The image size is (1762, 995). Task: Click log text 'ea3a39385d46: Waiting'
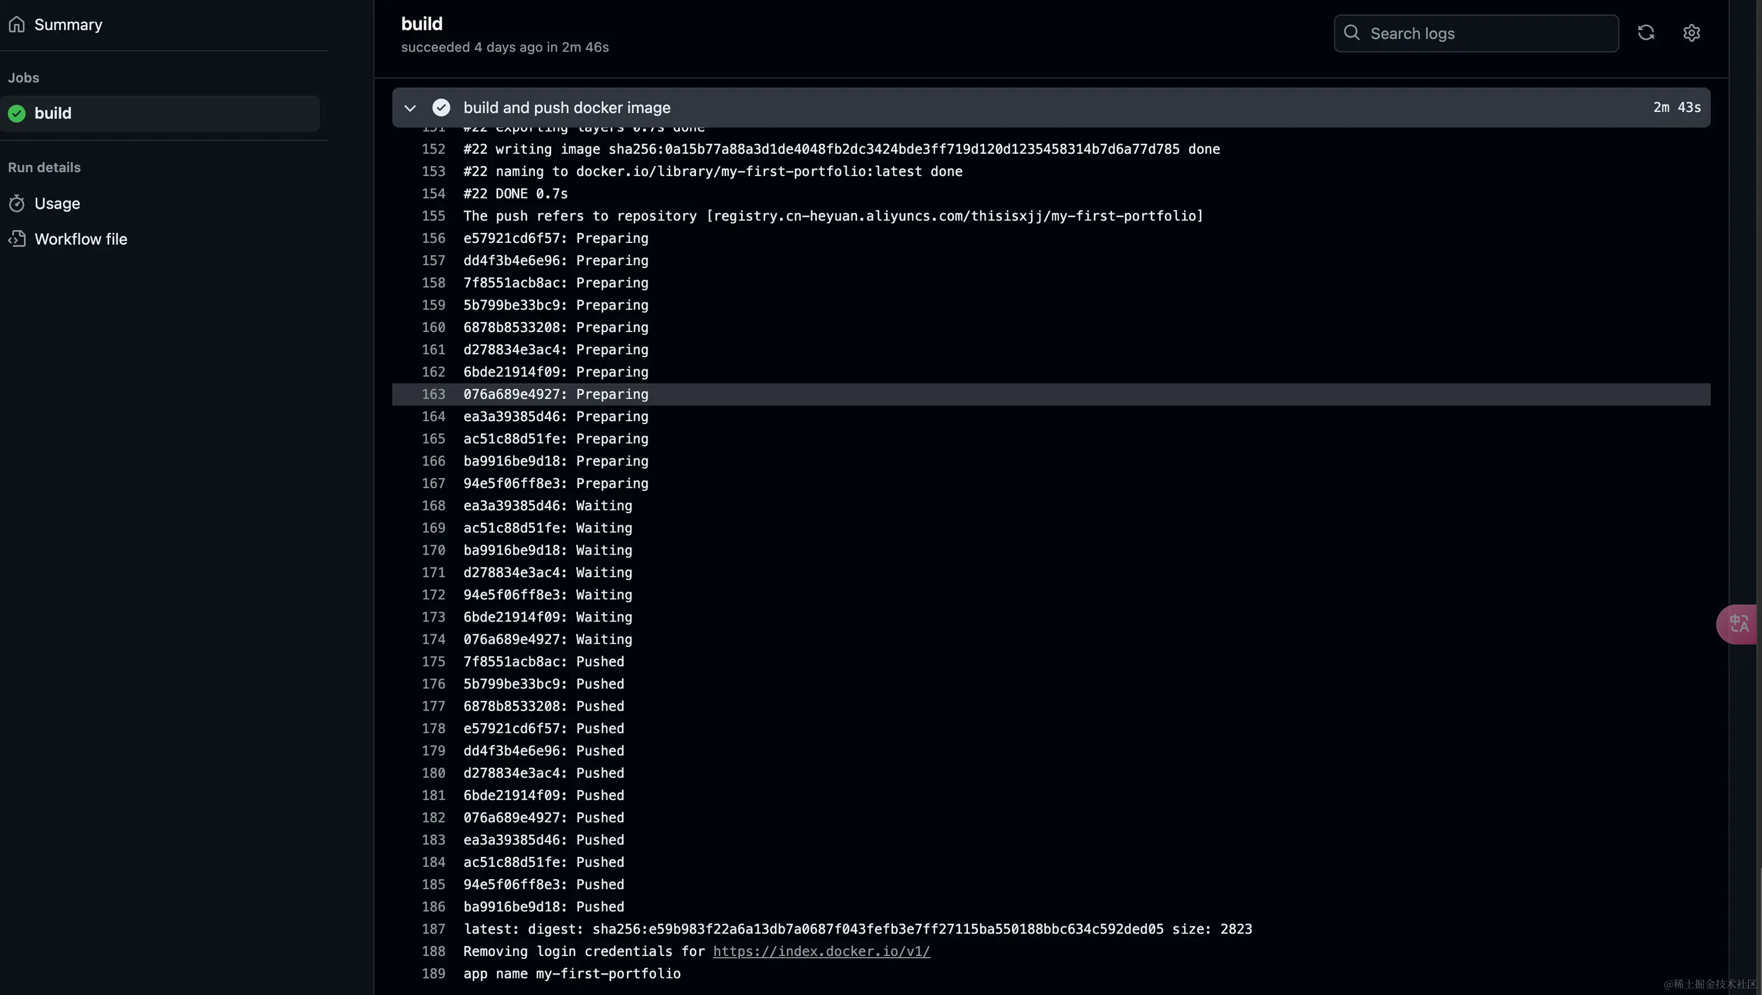548,506
